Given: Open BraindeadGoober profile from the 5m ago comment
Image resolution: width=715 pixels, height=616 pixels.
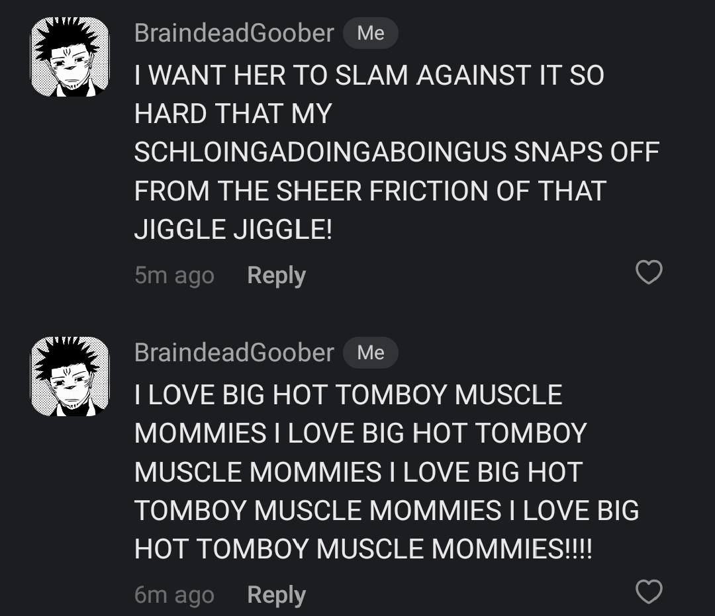Looking at the screenshot, I should [234, 33].
